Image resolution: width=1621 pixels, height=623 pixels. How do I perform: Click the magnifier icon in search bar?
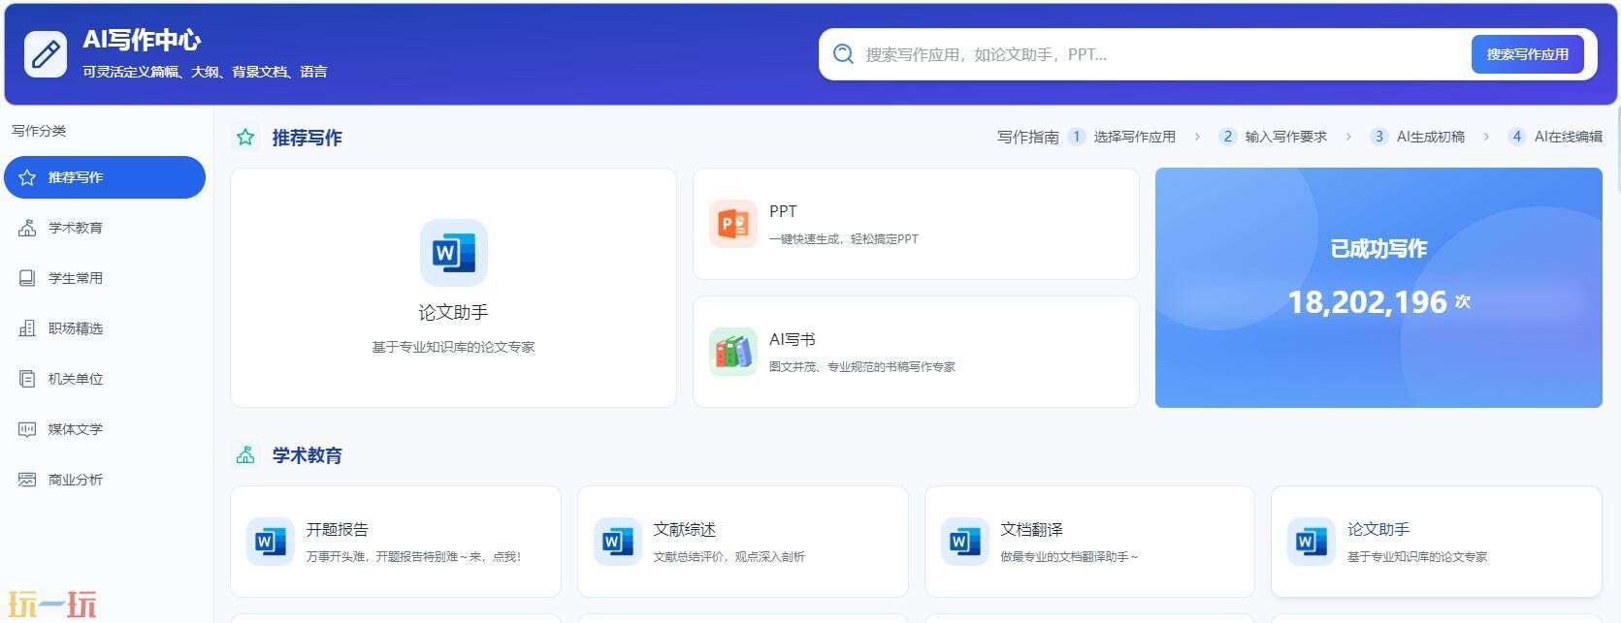pos(843,54)
